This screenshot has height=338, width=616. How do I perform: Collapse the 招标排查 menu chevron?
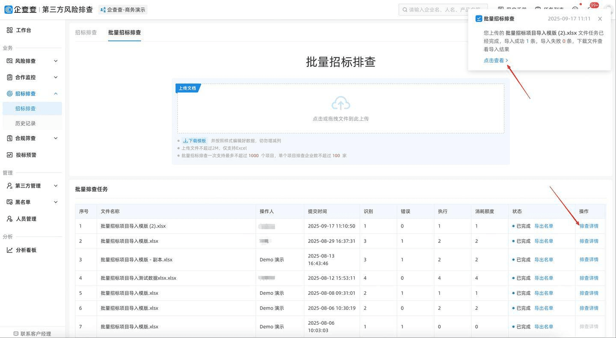click(x=56, y=93)
